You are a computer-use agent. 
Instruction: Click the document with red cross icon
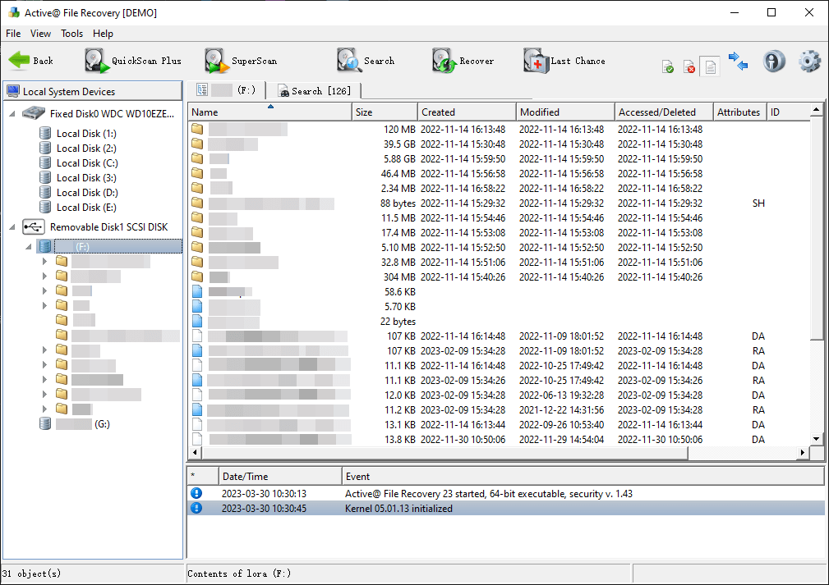point(689,67)
